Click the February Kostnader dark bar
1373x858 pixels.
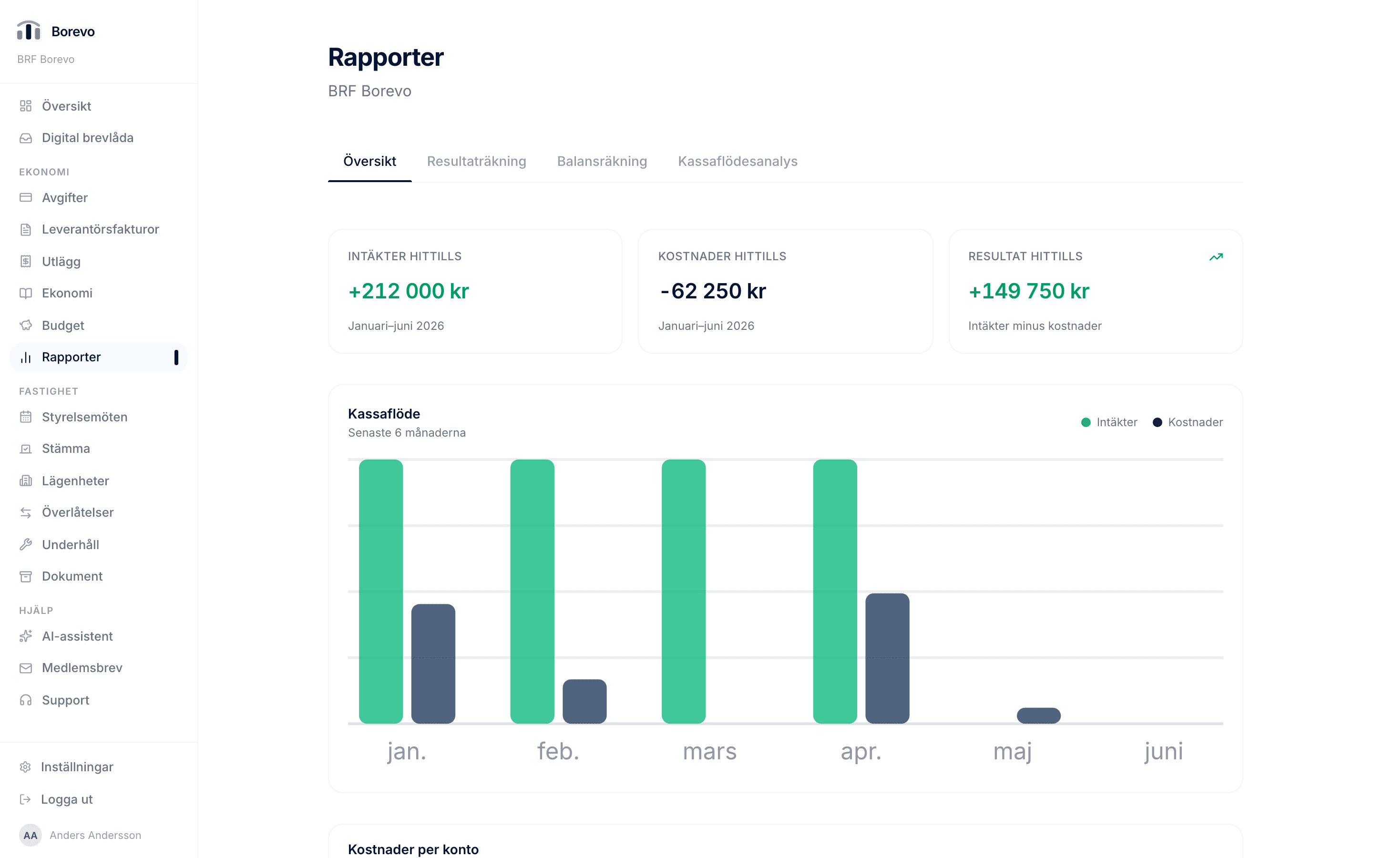(x=584, y=701)
